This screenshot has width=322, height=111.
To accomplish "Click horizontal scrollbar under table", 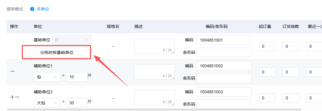I will click(x=154, y=110).
